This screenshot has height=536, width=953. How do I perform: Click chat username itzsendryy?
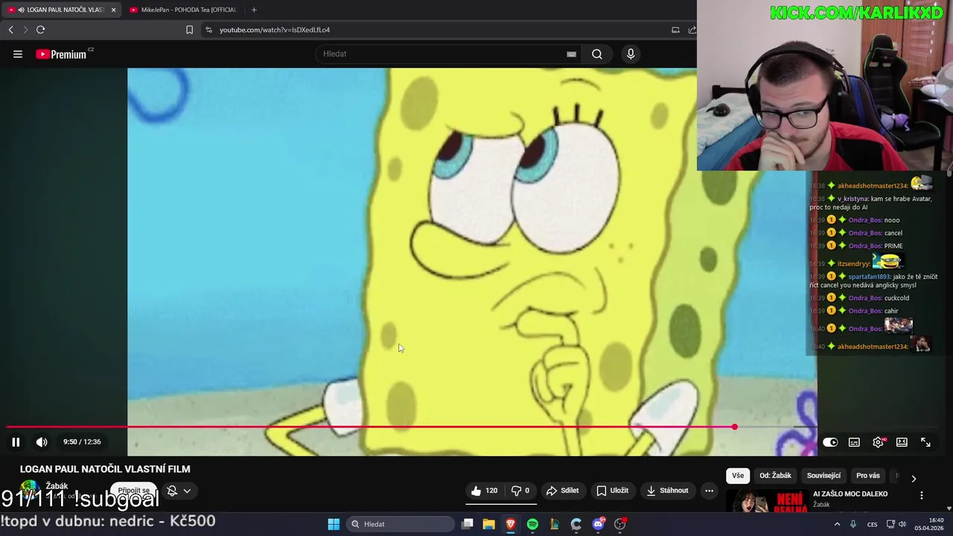point(853,264)
